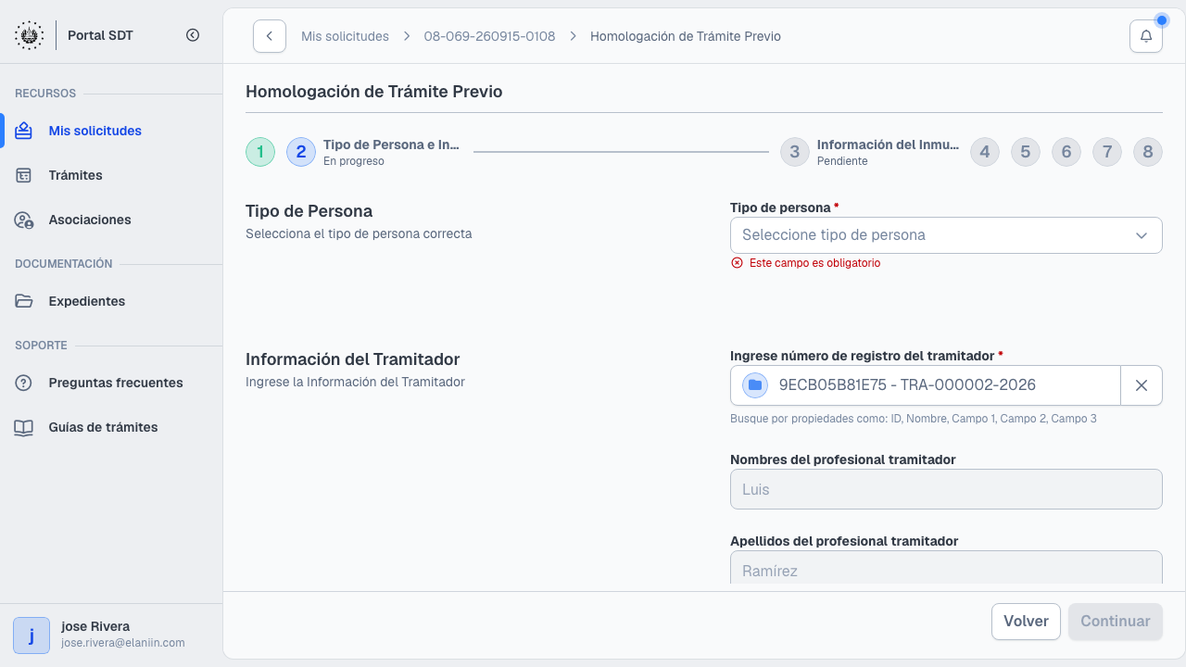Click Nombres field showing Luis
1186x667 pixels.
click(946, 489)
